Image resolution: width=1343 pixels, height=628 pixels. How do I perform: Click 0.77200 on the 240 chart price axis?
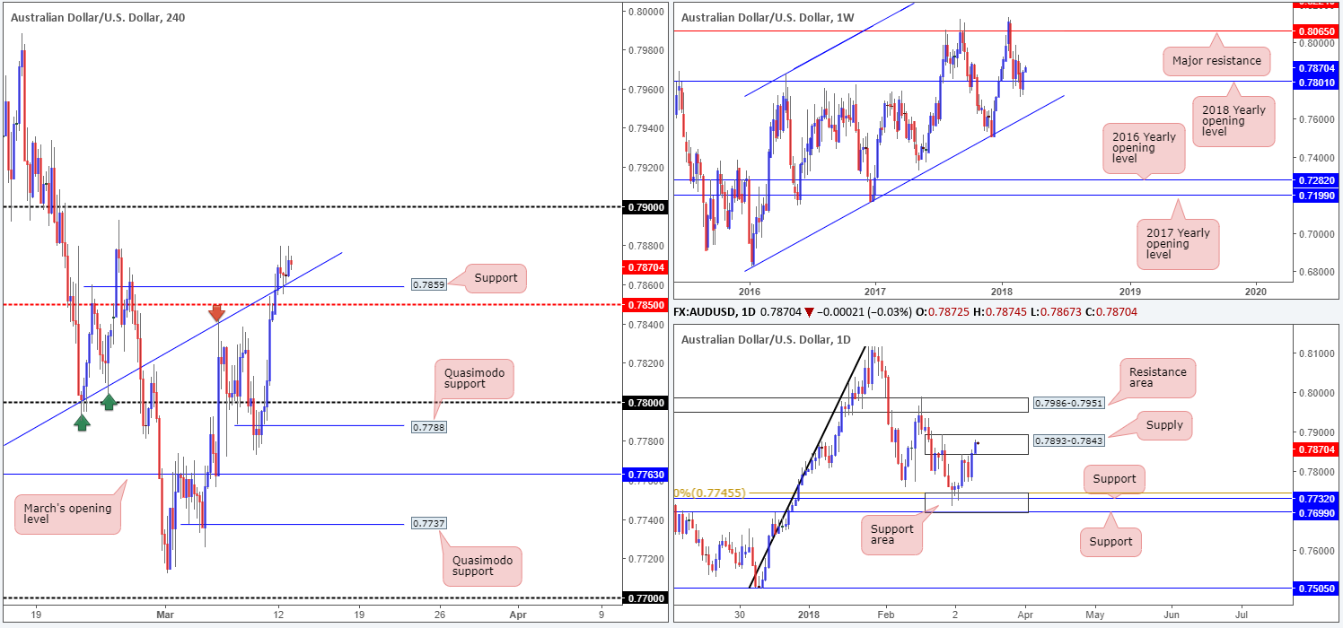[645, 559]
